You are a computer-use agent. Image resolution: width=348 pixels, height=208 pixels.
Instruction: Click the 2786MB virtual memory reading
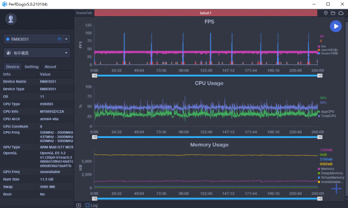[x=326, y=159]
